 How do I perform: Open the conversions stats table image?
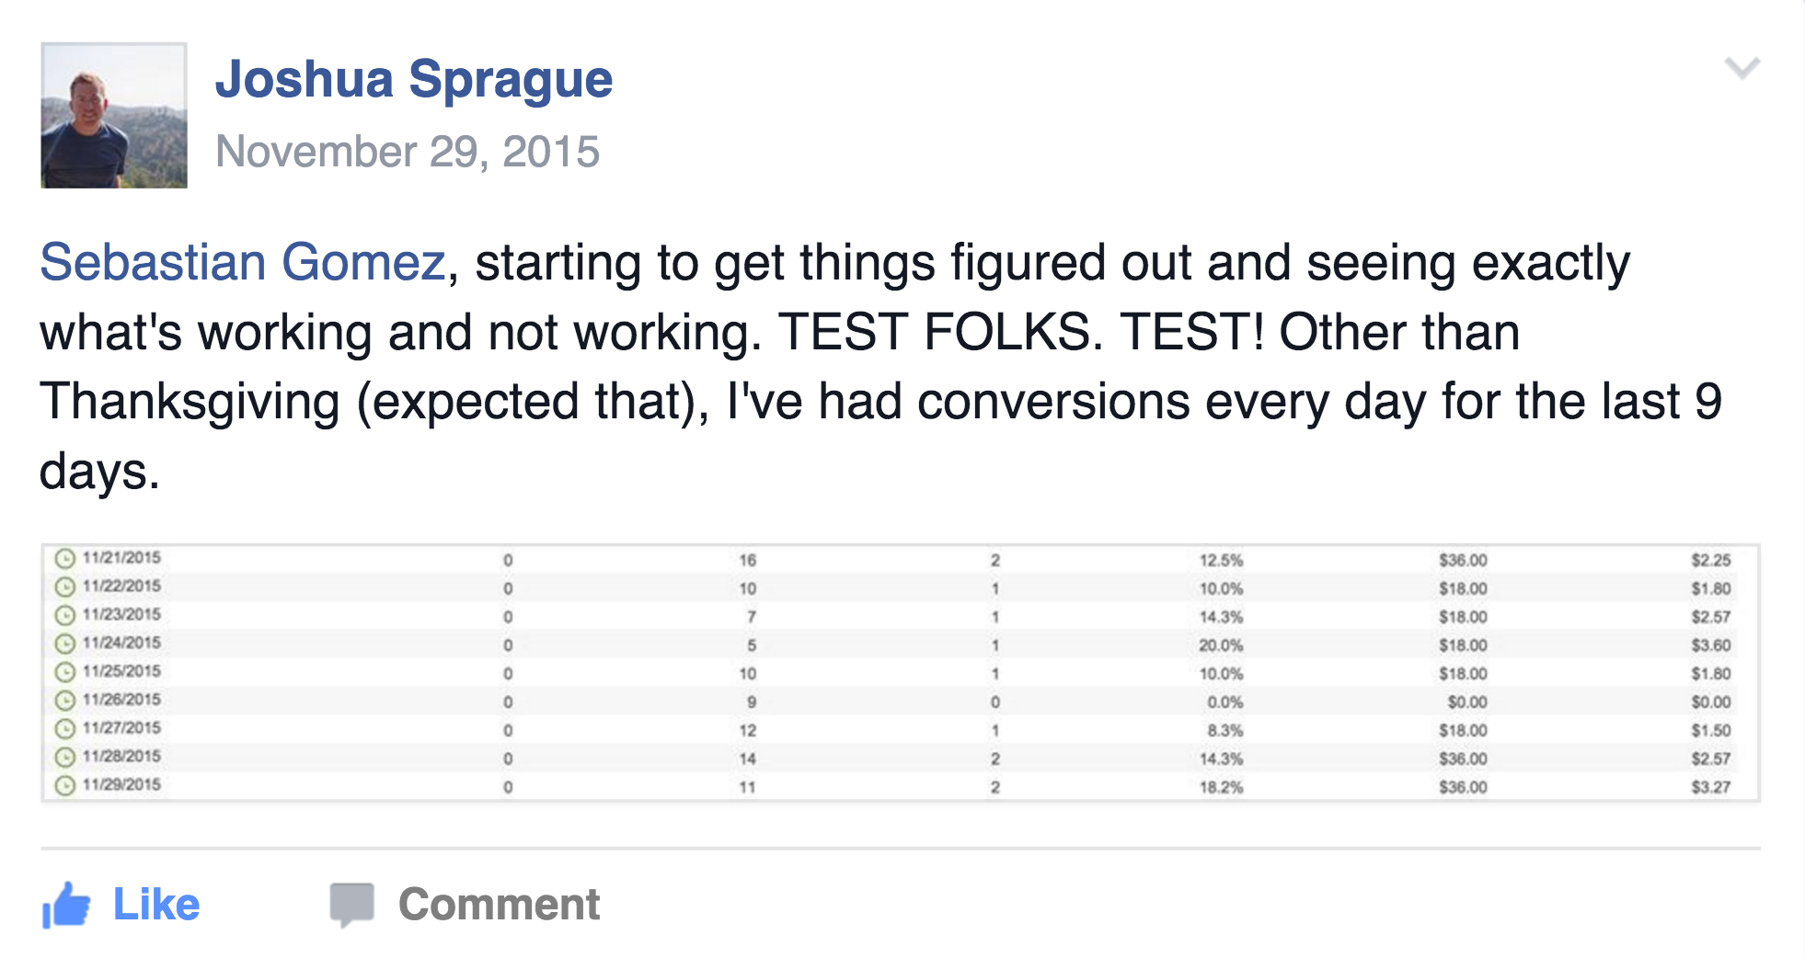[x=900, y=673]
